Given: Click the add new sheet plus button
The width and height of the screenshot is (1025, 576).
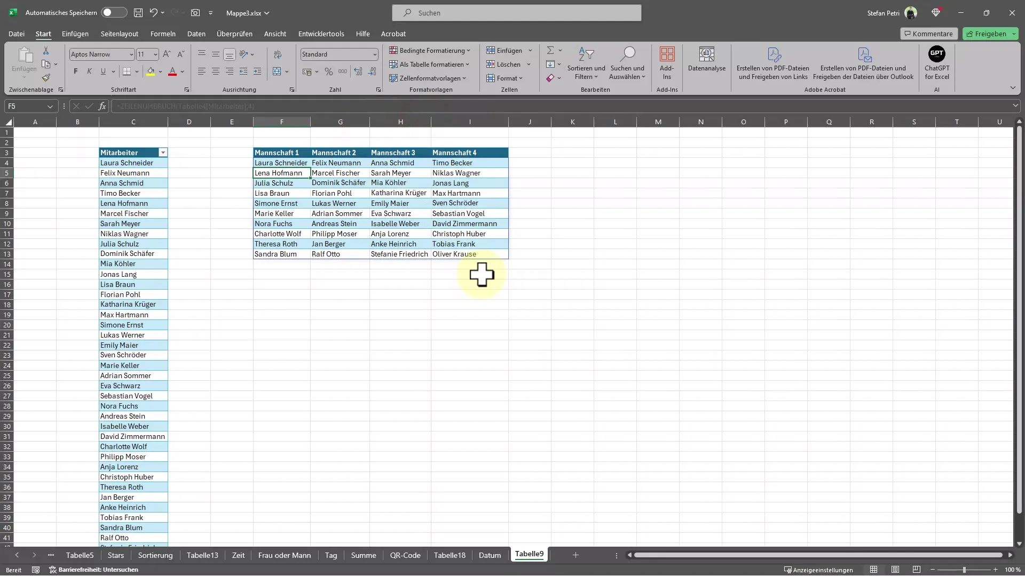Looking at the screenshot, I should (575, 555).
